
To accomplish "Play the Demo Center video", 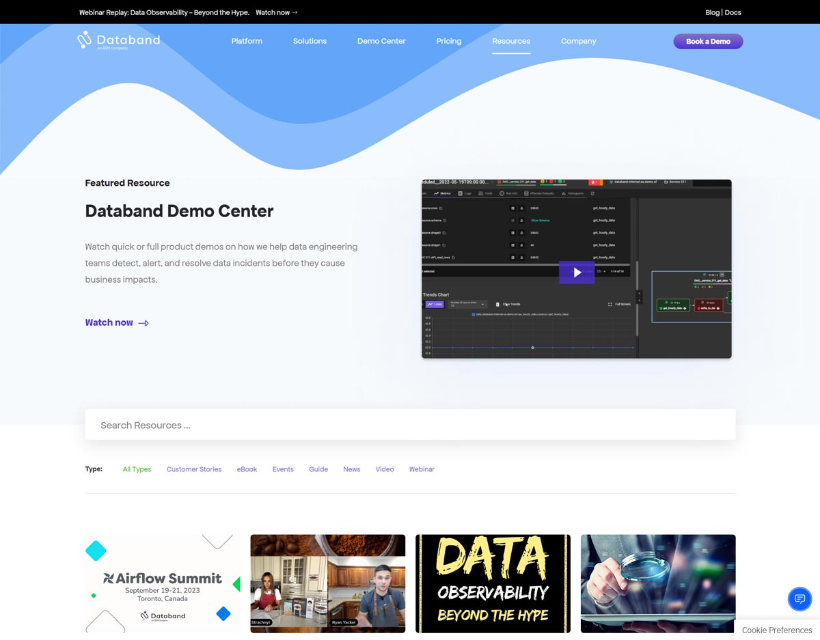I will pyautogui.click(x=577, y=273).
